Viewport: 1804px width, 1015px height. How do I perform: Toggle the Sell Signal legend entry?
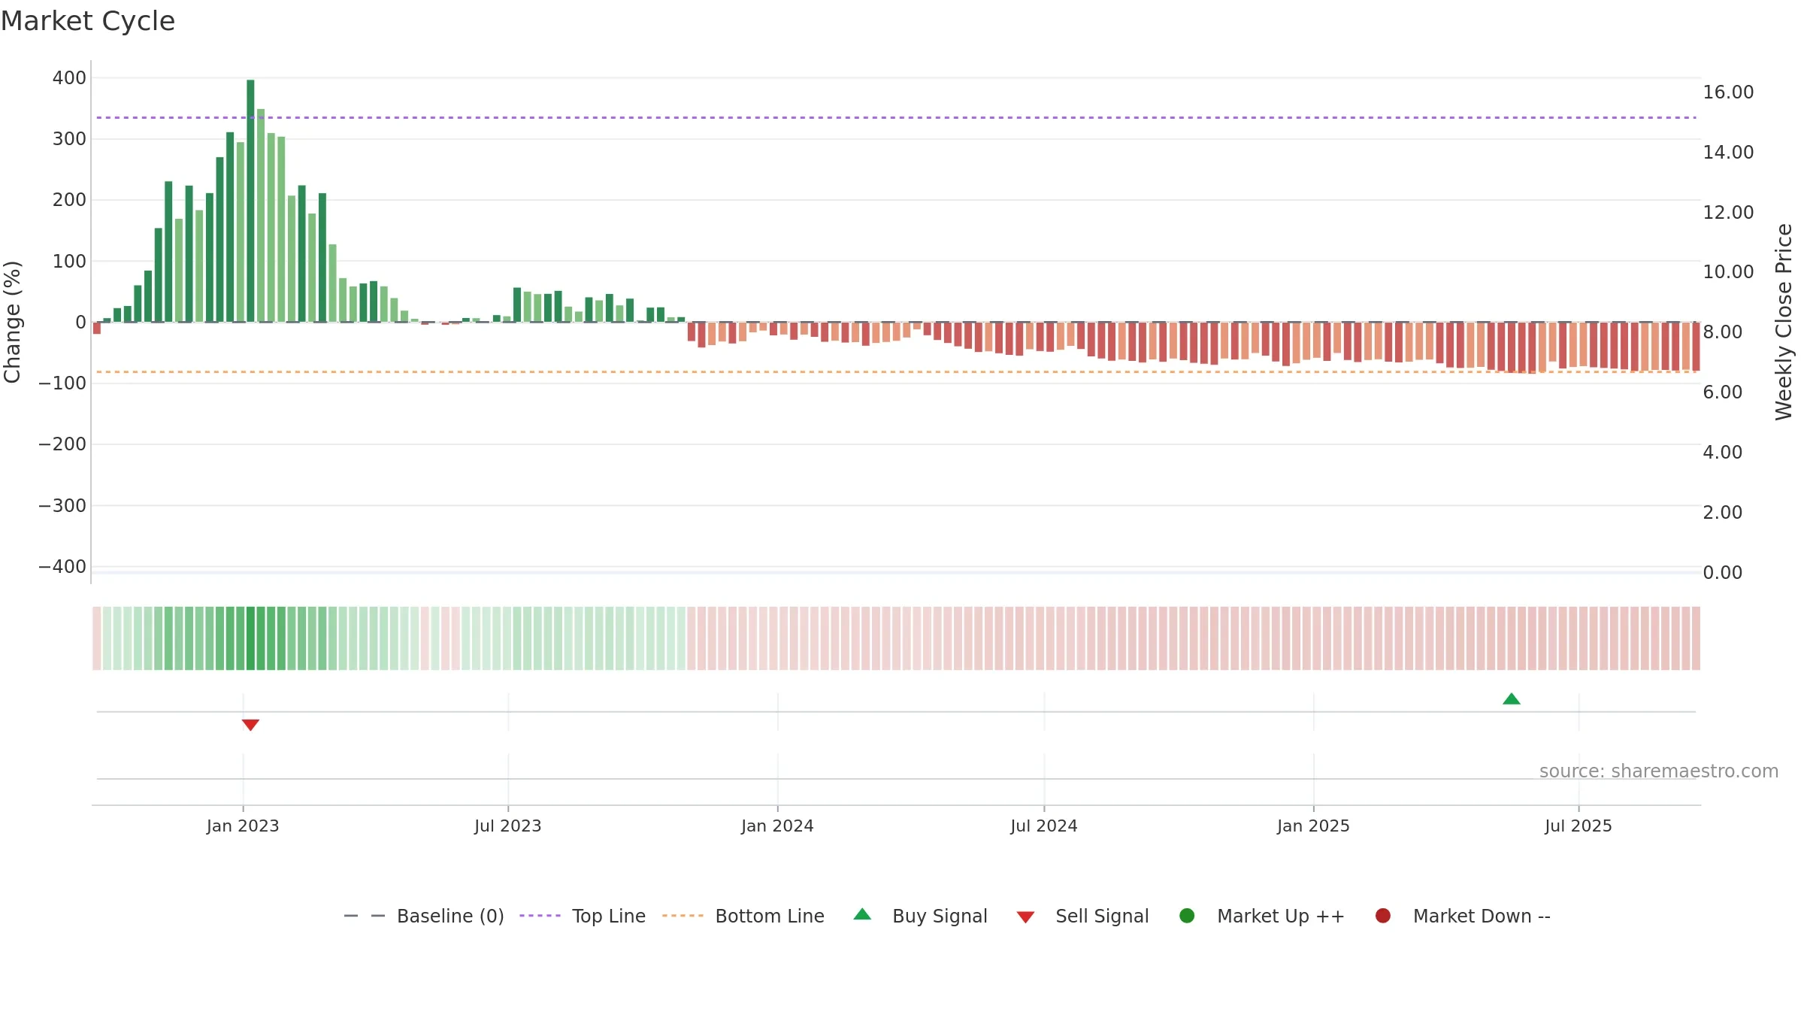point(1082,916)
